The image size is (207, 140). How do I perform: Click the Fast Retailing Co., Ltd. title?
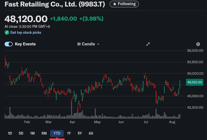click(x=55, y=4)
